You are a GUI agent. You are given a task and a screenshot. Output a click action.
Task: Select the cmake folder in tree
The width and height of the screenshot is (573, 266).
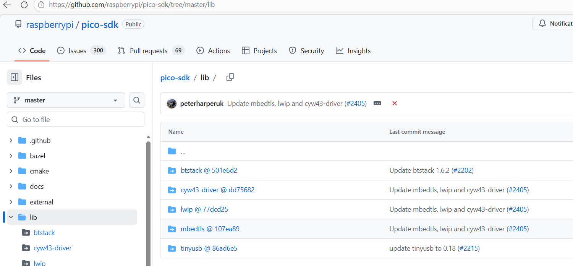tap(39, 171)
